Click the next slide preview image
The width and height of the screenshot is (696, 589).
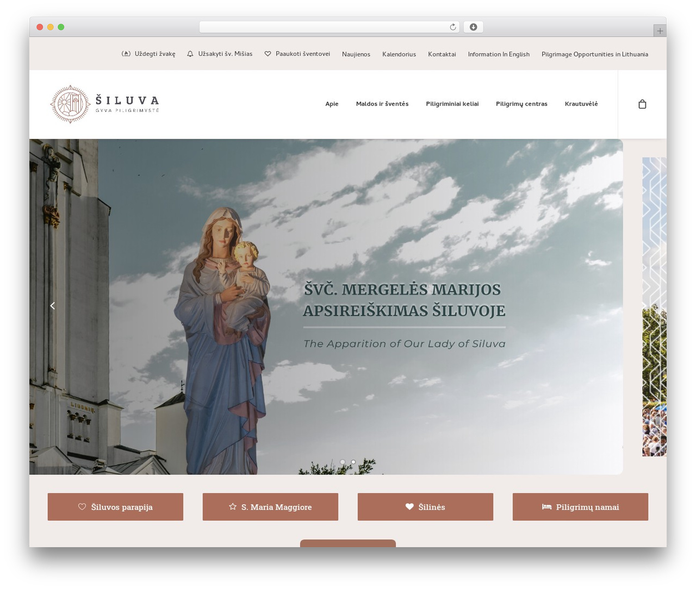pyautogui.click(x=654, y=306)
